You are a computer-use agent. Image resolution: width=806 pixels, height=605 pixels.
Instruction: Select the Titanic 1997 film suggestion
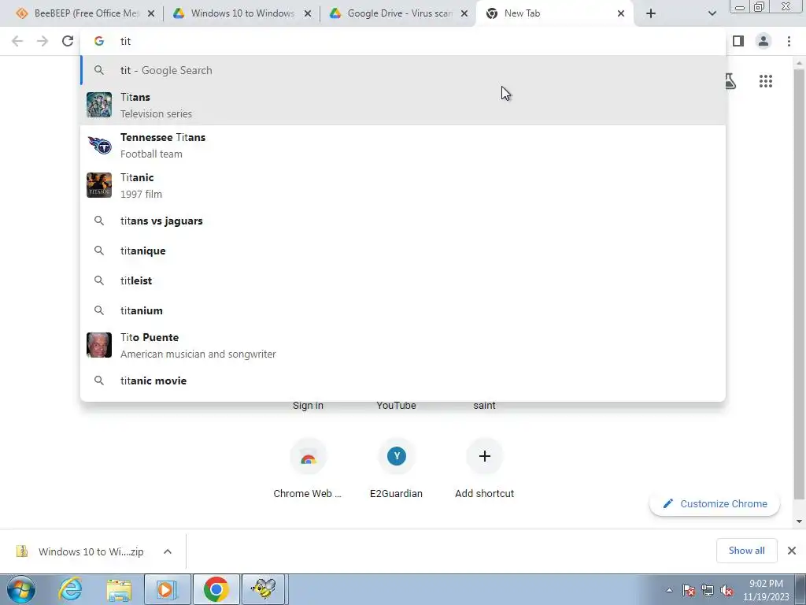(403, 185)
